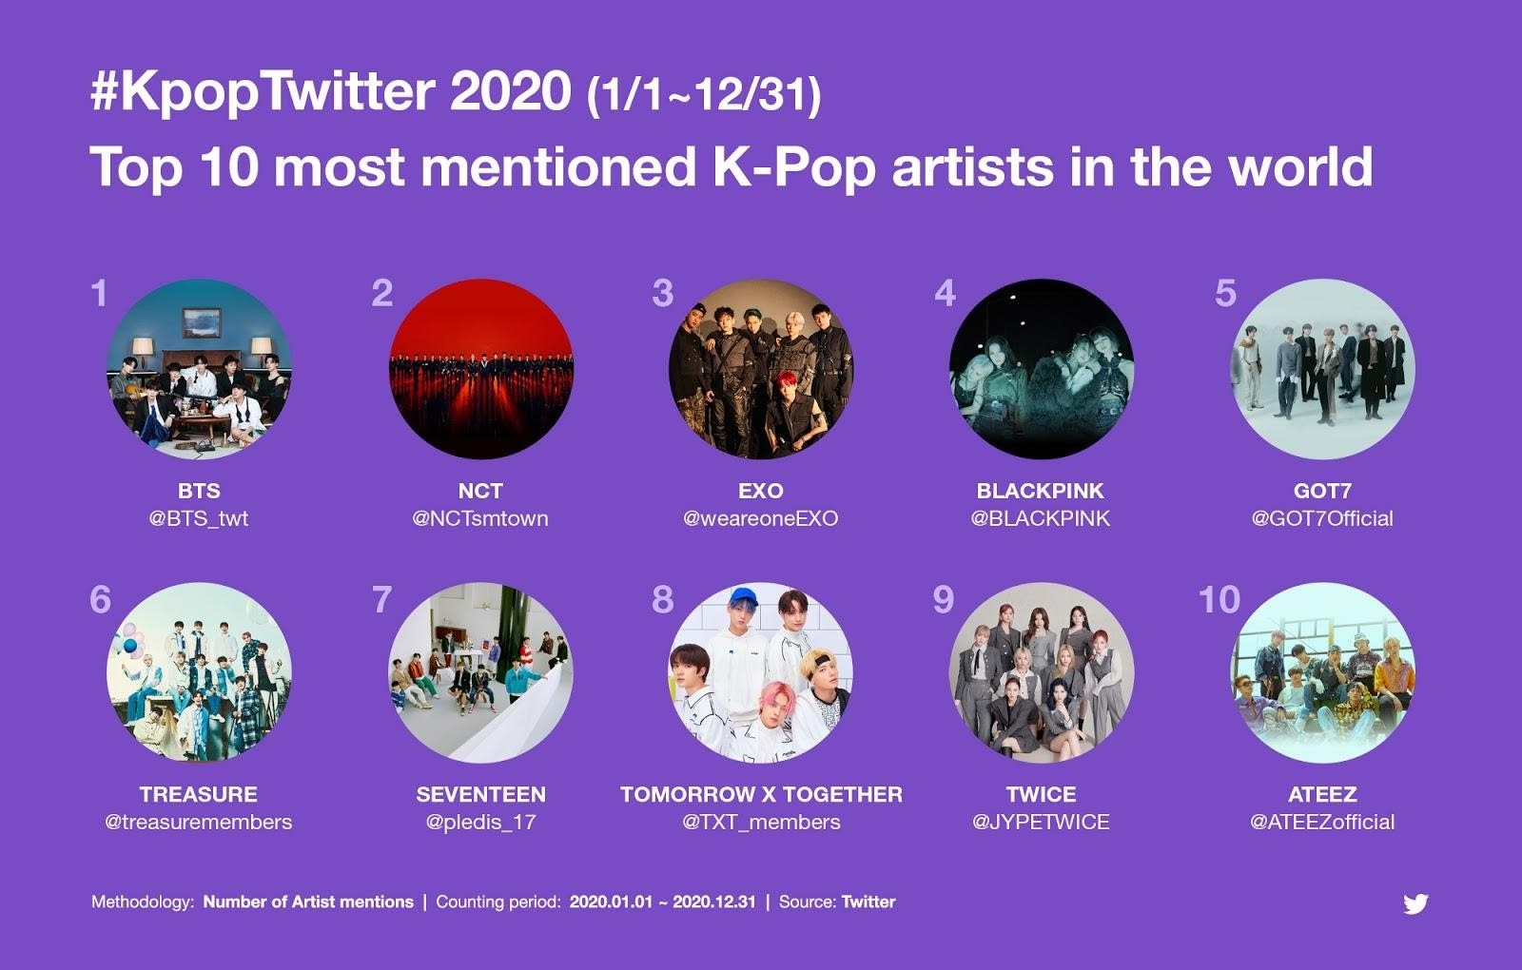Click the @JYPETWICE handle
Screen dimensions: 1522x970
1042,823
